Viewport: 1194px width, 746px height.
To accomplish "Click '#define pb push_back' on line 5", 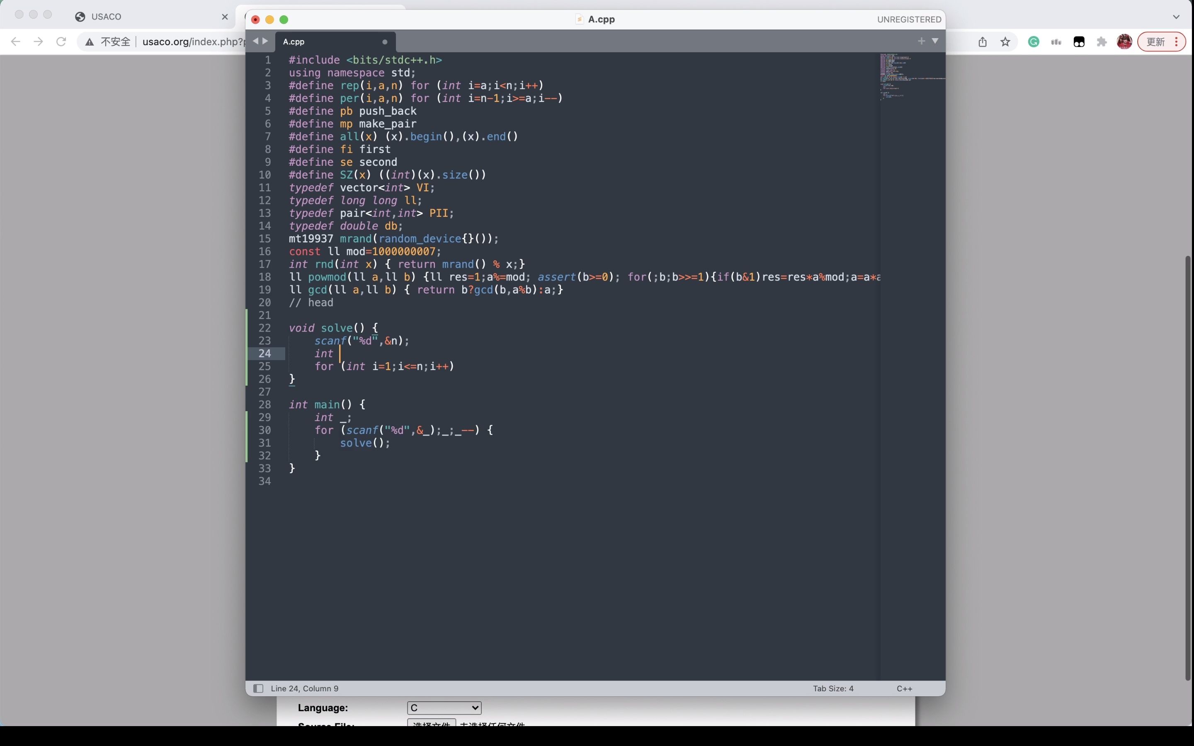I will pos(352,111).
